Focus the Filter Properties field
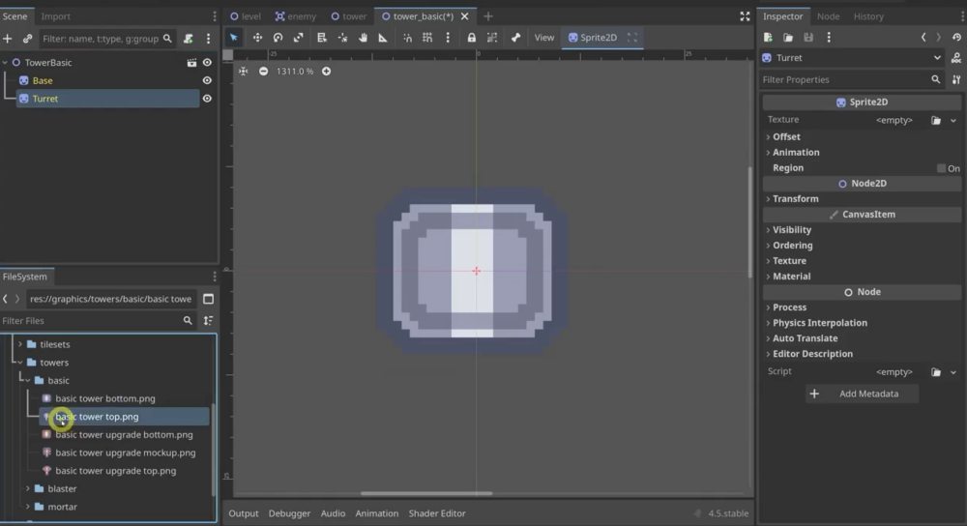967x526 pixels. click(x=852, y=79)
